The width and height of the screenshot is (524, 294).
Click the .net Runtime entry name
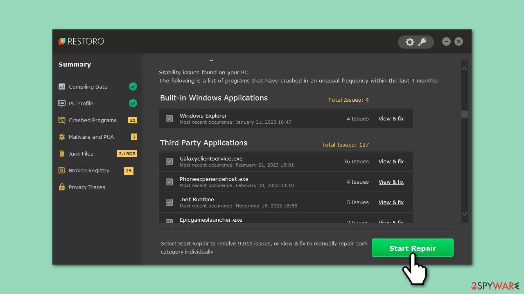point(197,199)
